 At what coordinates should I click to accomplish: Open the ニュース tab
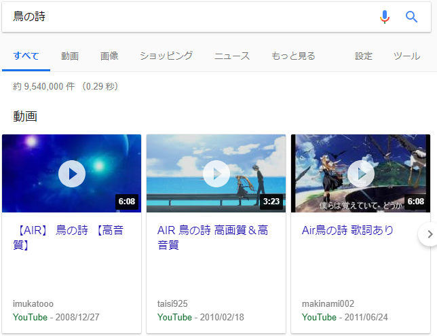click(232, 56)
